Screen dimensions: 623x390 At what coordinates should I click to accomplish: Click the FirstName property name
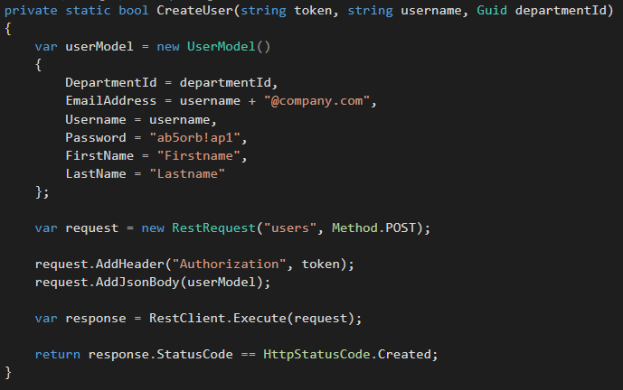click(x=99, y=155)
